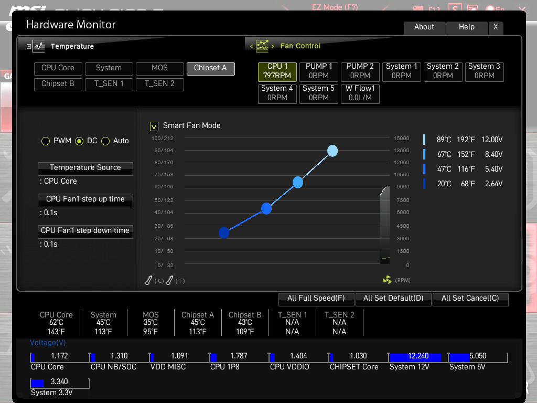This screenshot has width=537, height=403.
Task: Select T_SEN 1 temperature button
Action: point(109,84)
